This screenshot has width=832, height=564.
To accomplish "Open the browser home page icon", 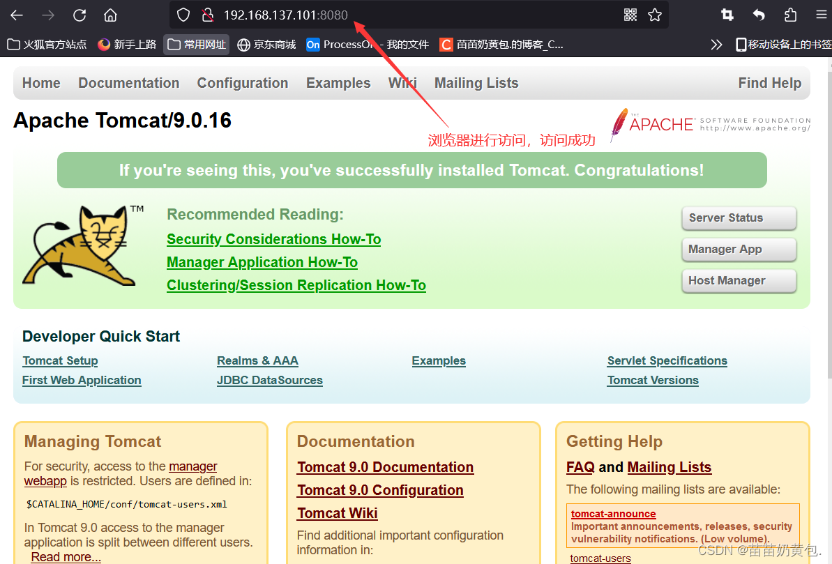I will (110, 15).
